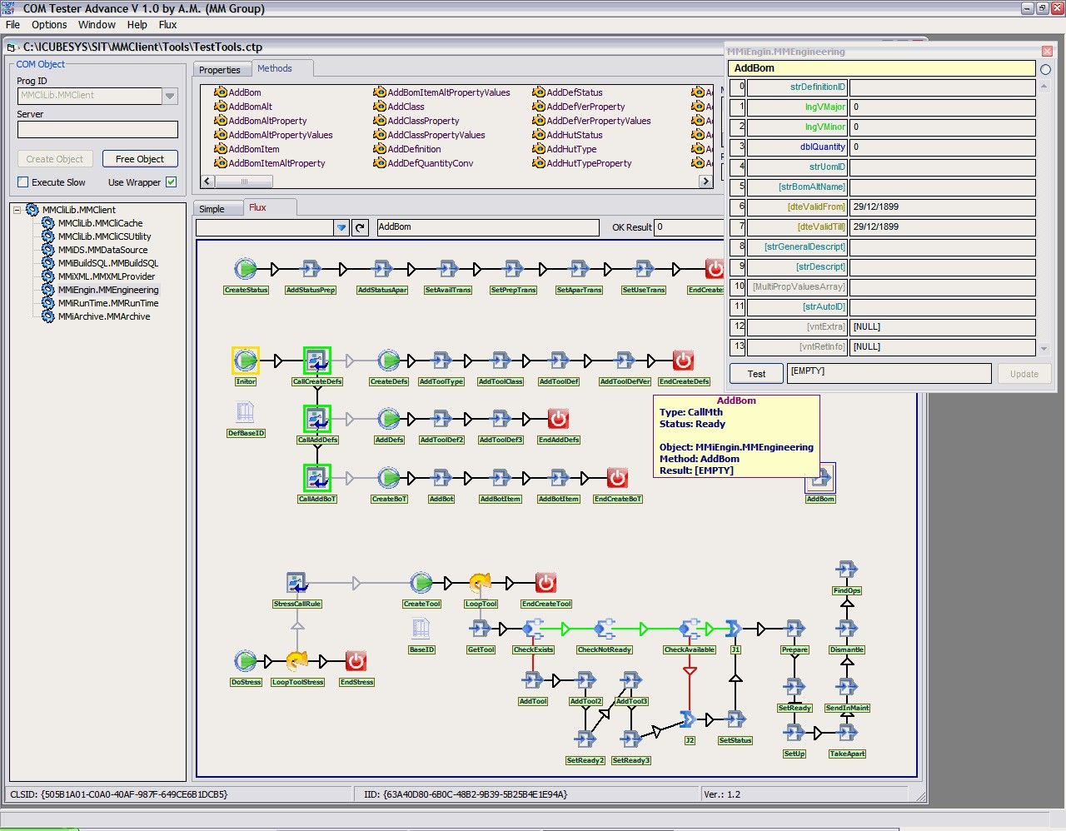Click the Prepare node icon
This screenshot has width=1066, height=831.
point(795,628)
